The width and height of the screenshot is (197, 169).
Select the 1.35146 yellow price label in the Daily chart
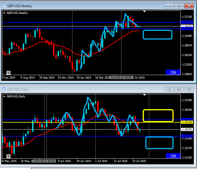click(187, 122)
